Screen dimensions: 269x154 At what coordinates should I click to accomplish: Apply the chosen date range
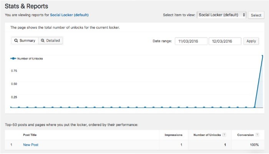pyautogui.click(x=251, y=41)
